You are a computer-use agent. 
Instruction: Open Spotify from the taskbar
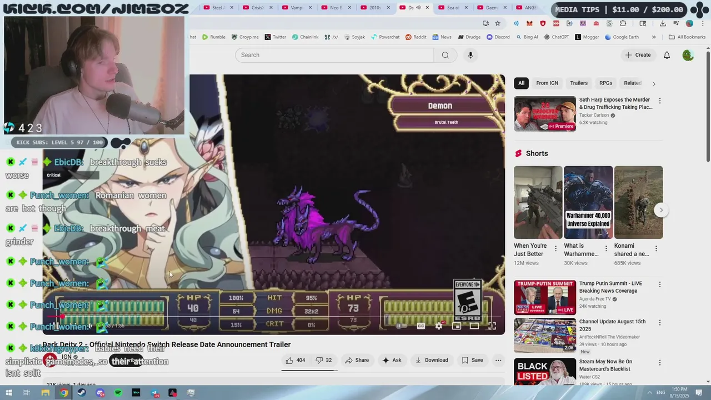pyautogui.click(x=118, y=393)
